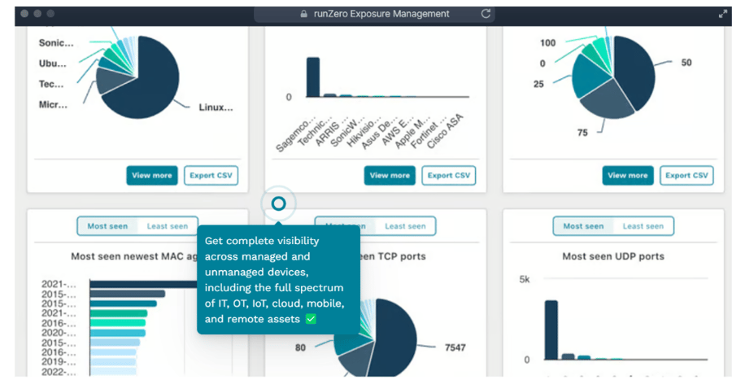Export CSV for the Sagemcom bar chart

(449, 176)
